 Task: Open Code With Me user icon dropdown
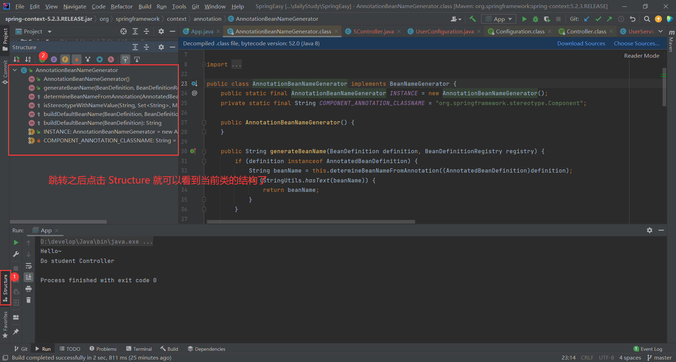tap(456, 19)
